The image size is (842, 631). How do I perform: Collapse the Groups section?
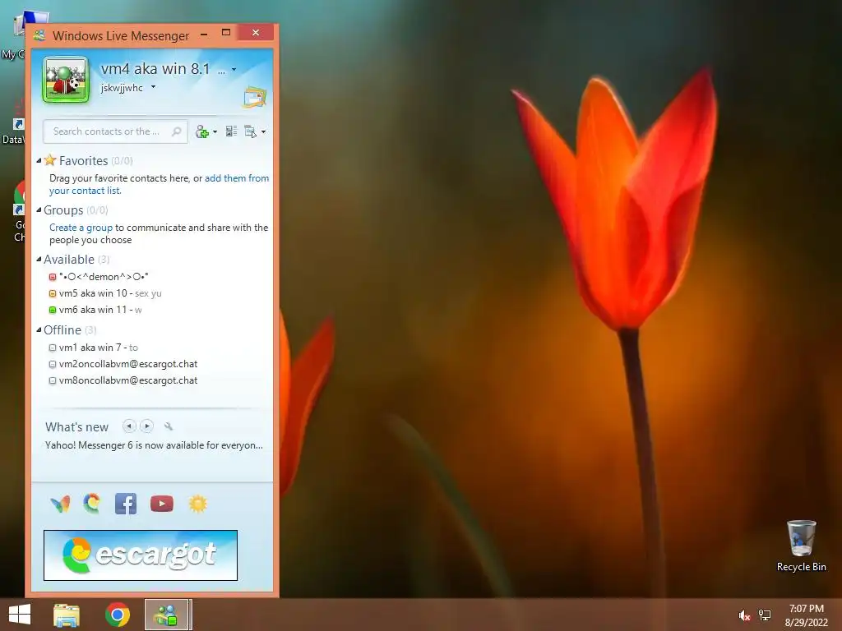[39, 210]
